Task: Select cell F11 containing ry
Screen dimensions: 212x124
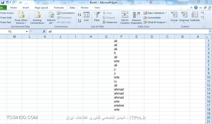Action: pyautogui.click(x=121, y=81)
